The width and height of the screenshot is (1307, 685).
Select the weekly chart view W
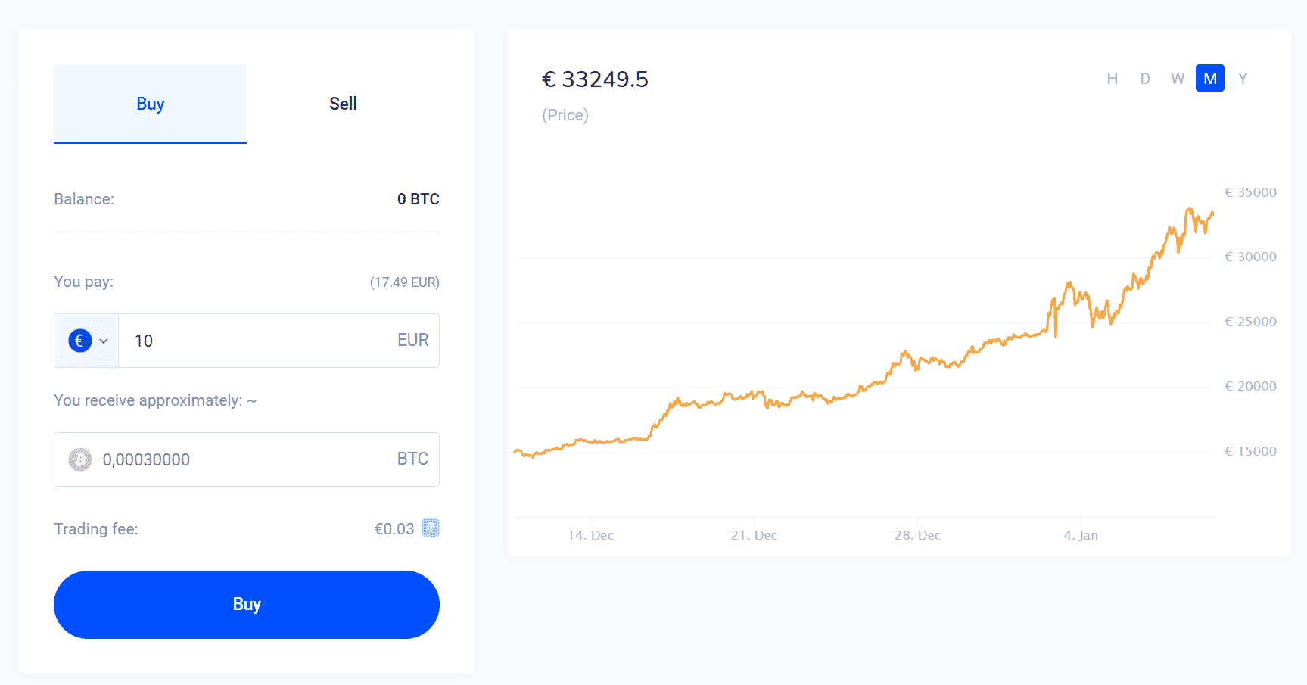(x=1178, y=78)
